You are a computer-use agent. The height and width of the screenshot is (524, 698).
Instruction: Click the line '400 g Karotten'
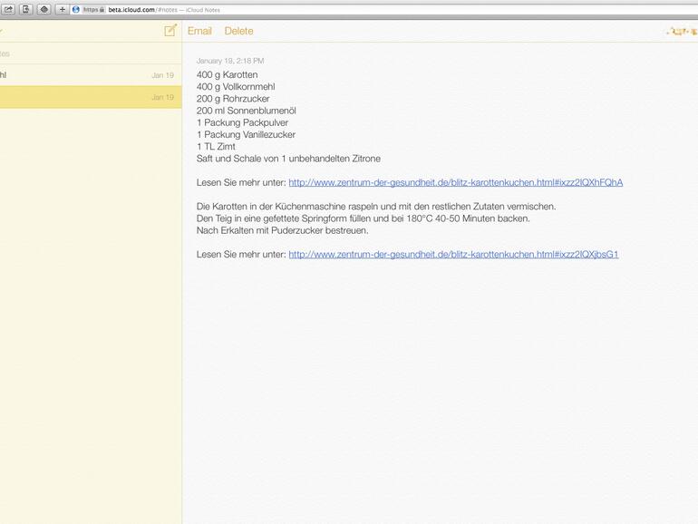click(227, 75)
